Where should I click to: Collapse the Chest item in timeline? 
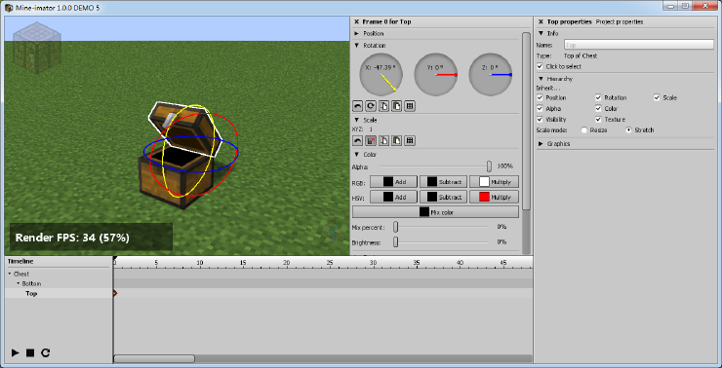point(10,274)
